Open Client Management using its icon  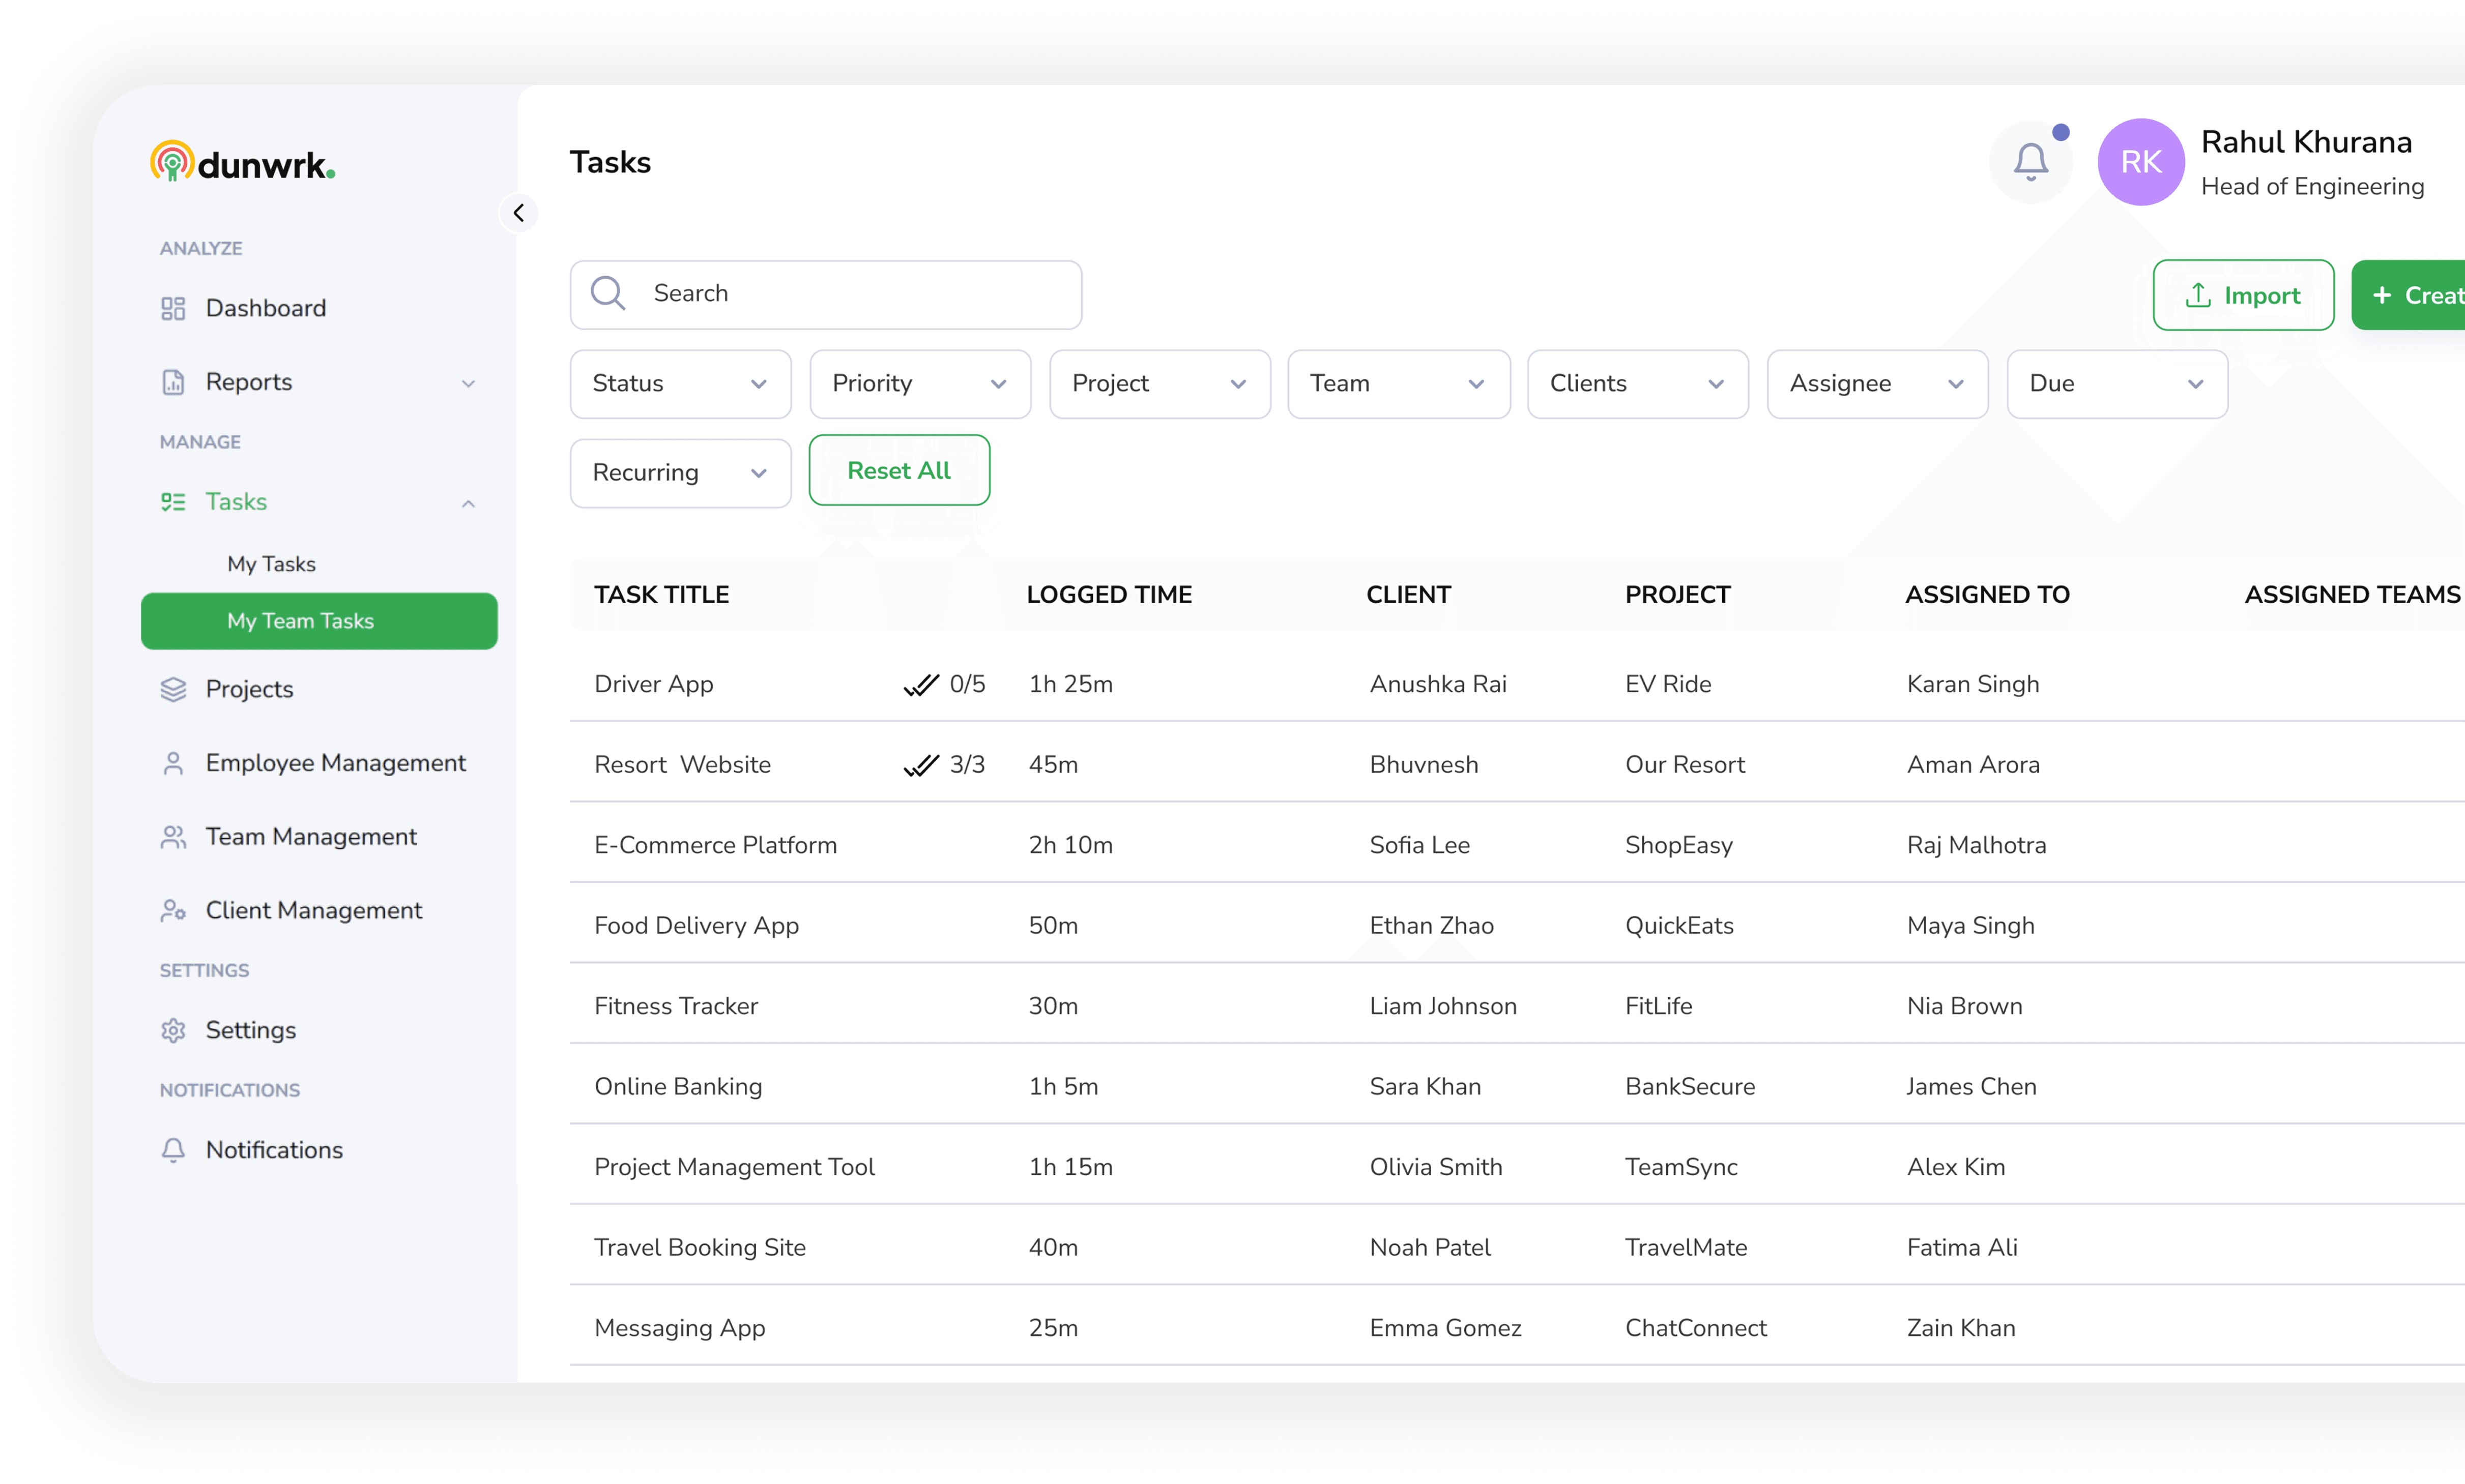point(173,910)
